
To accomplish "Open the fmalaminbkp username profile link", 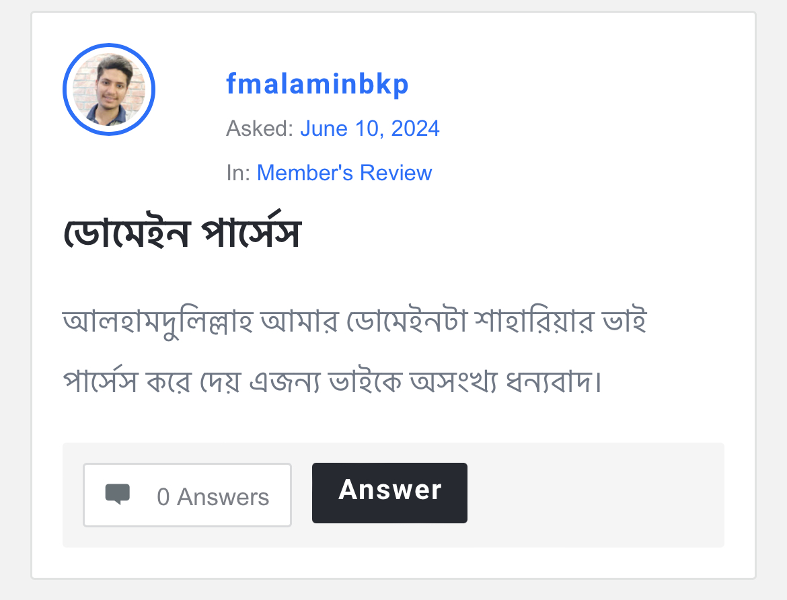I will coord(317,85).
